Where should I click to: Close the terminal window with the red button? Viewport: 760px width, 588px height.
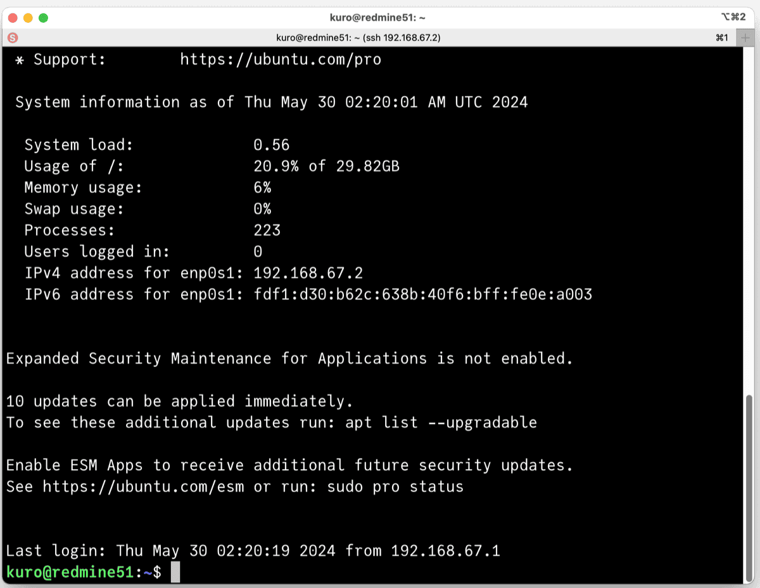13,18
